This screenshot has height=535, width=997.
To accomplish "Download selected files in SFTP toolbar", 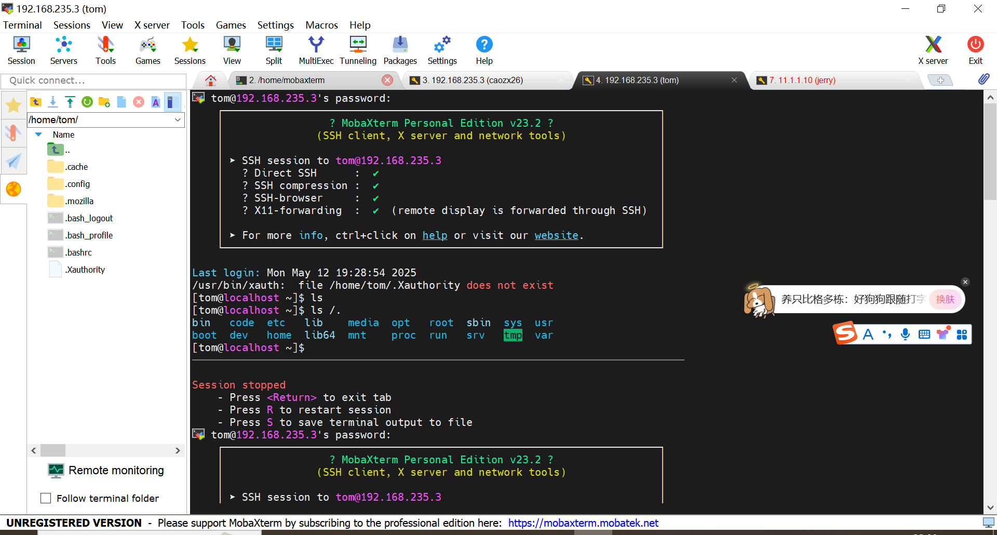I will 53,102.
